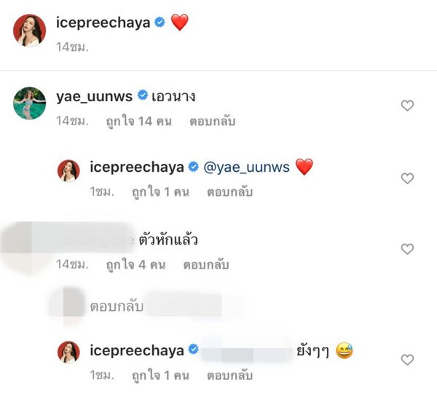Screen dimensions: 437x404
Task: Reply to ยังๆๆ comment via ตอบกลับ
Action: (229, 376)
